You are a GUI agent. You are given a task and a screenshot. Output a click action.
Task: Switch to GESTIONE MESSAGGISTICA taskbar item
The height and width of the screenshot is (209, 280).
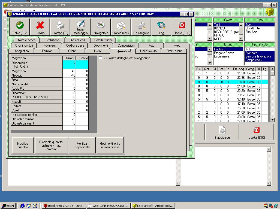pos(109,206)
